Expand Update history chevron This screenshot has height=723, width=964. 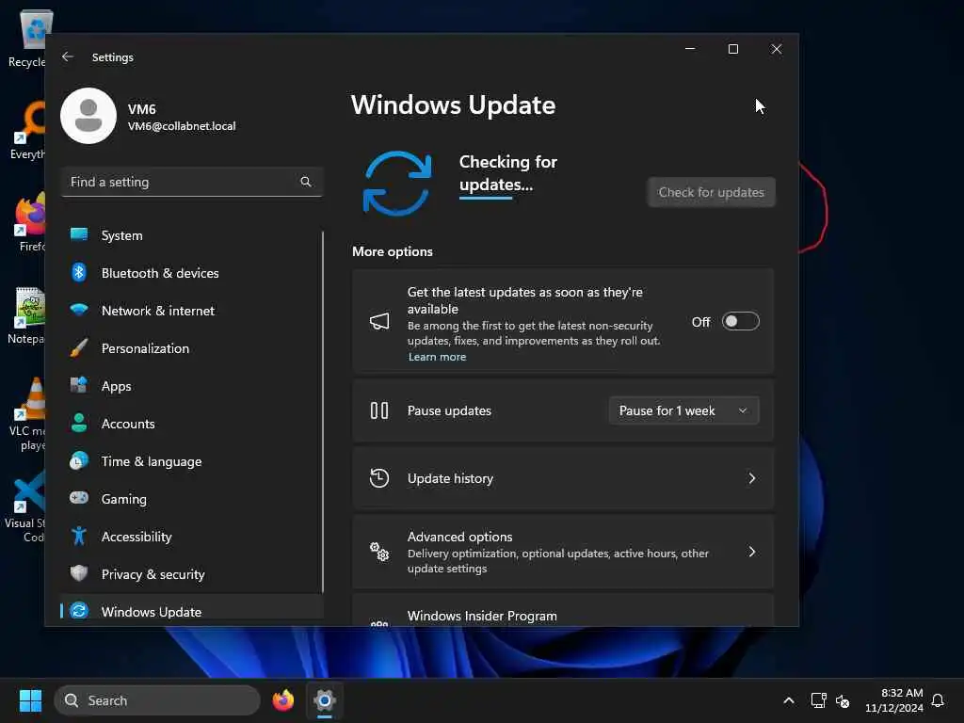(x=751, y=477)
